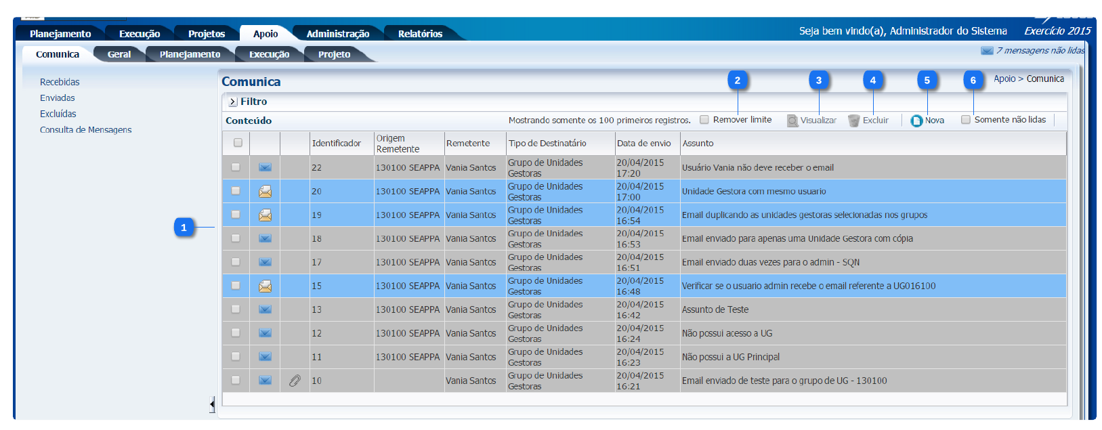Click open envelope icon for message 20
Screen dimensions: 1102x430
click(265, 192)
